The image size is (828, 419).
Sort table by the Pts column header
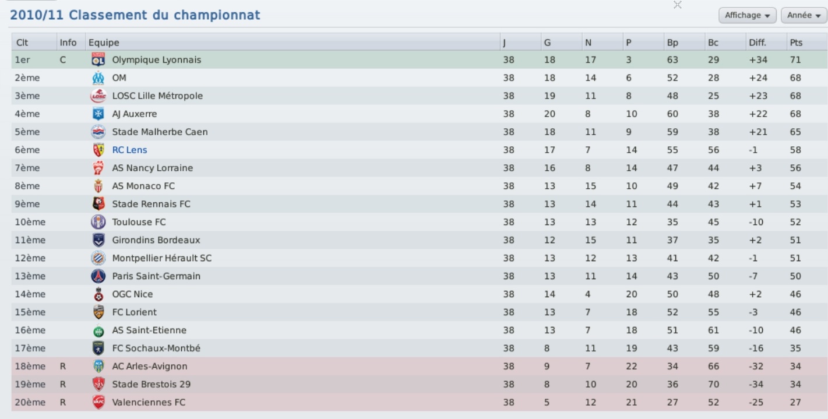[796, 43]
